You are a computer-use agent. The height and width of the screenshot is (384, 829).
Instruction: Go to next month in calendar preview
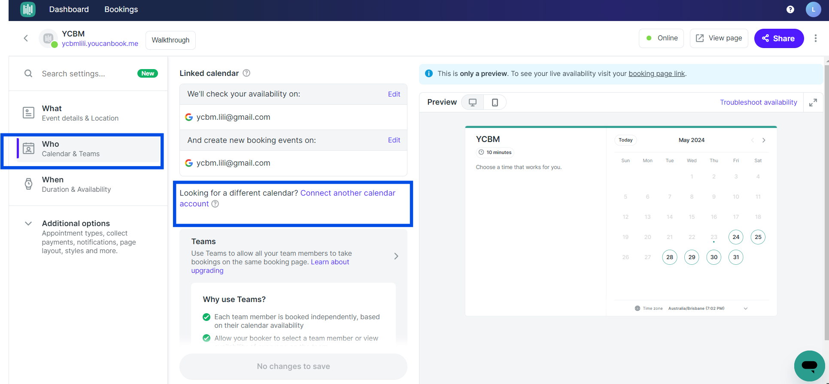[x=764, y=140]
